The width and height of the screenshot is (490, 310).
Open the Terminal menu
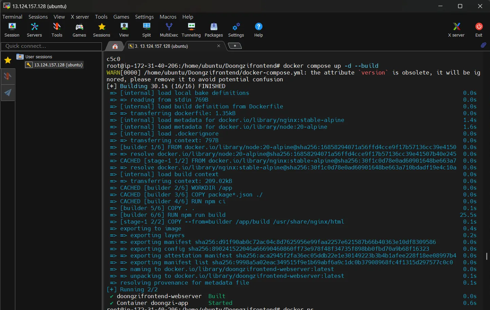12,17
